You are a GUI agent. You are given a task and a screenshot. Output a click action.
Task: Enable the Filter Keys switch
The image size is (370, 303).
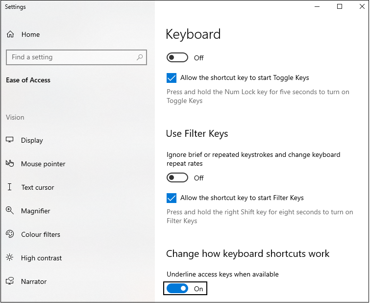(x=177, y=178)
